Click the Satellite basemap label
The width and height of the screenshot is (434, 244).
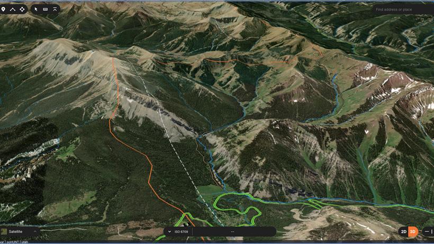pos(15,231)
